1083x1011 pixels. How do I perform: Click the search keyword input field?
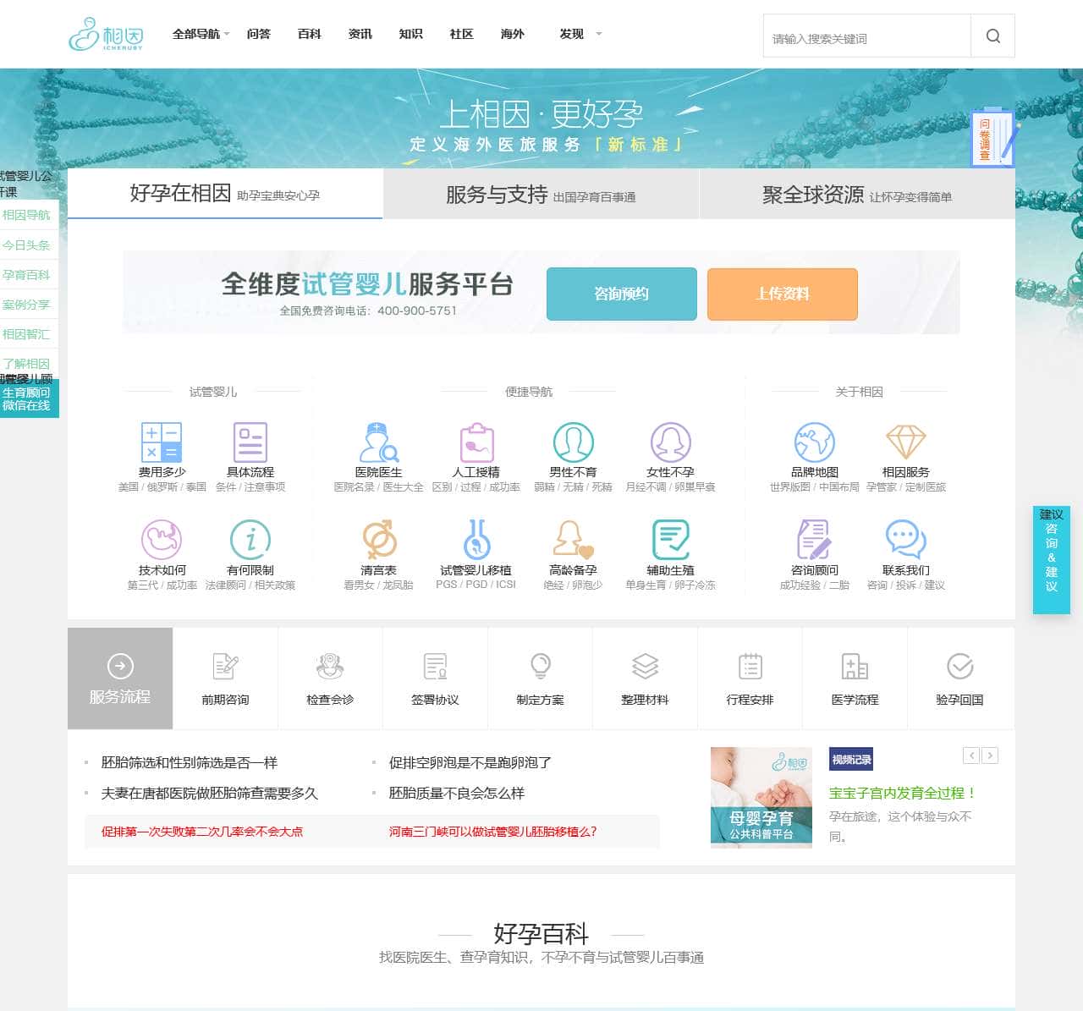click(x=866, y=38)
